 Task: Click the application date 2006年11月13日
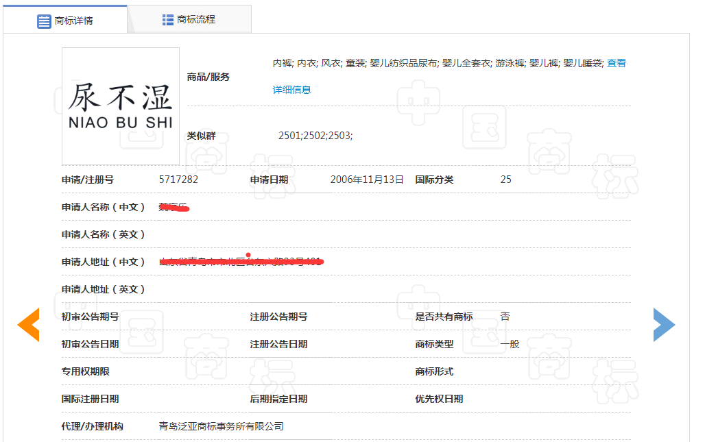tap(367, 180)
